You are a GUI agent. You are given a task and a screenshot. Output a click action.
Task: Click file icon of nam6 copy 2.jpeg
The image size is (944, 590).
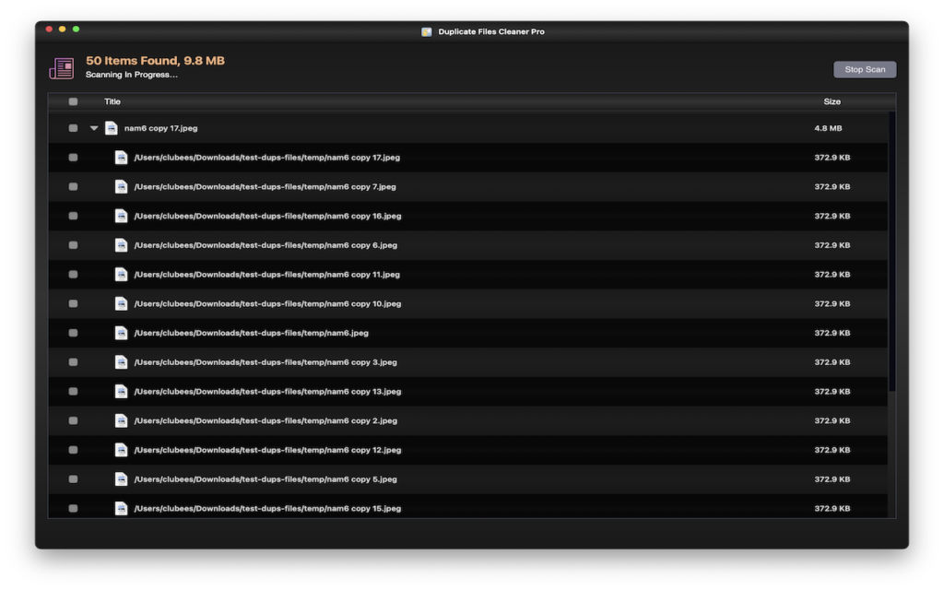click(x=121, y=420)
